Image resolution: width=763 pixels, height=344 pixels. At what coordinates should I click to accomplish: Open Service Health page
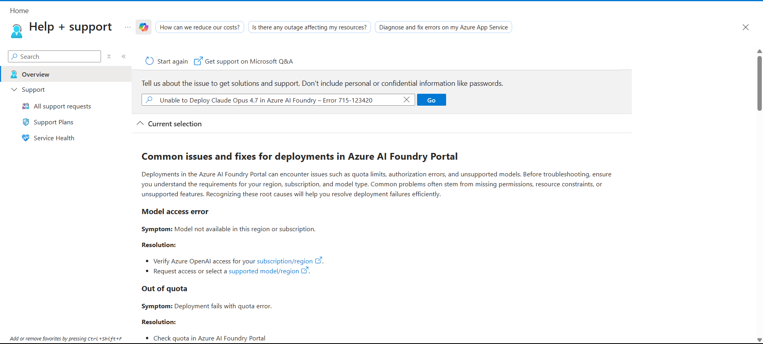pos(54,138)
